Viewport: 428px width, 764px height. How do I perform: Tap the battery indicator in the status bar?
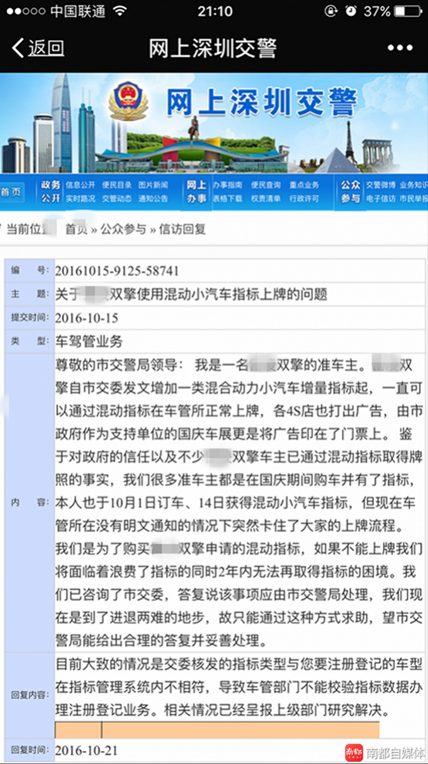tap(408, 11)
